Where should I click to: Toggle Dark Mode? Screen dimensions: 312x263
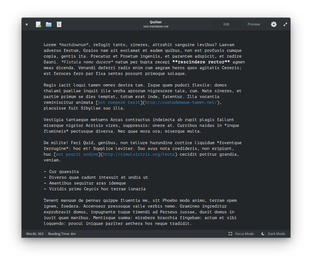[x=273, y=234]
